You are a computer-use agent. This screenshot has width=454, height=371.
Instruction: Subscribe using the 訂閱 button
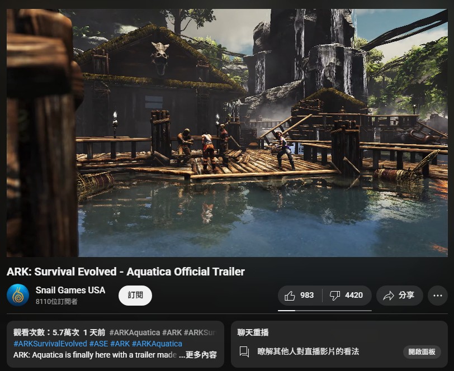[135, 296]
